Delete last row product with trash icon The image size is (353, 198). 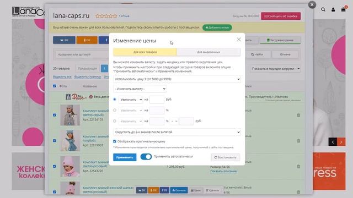coord(298,192)
